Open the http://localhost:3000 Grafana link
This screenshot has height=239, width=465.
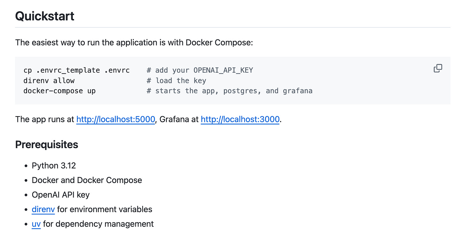pos(240,119)
